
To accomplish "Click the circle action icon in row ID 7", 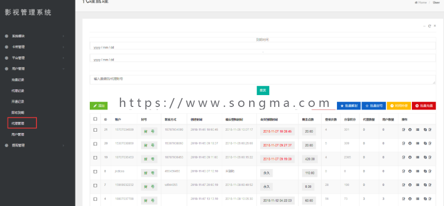I will click(x=410, y=185).
